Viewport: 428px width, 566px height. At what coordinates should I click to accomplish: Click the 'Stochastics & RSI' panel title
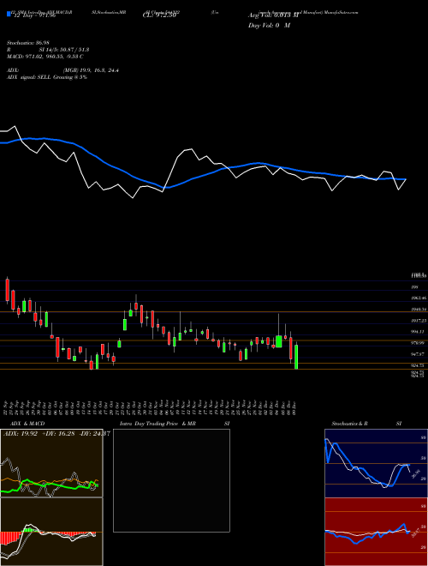[x=366, y=424]
